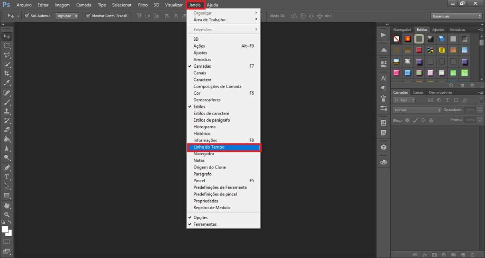Click delete style trash button

coord(472,85)
